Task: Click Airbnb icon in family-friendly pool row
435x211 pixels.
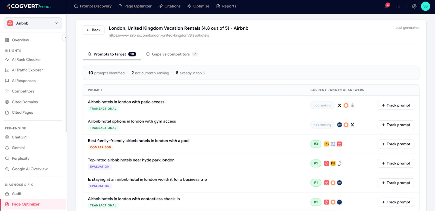Action: pyautogui.click(x=340, y=144)
